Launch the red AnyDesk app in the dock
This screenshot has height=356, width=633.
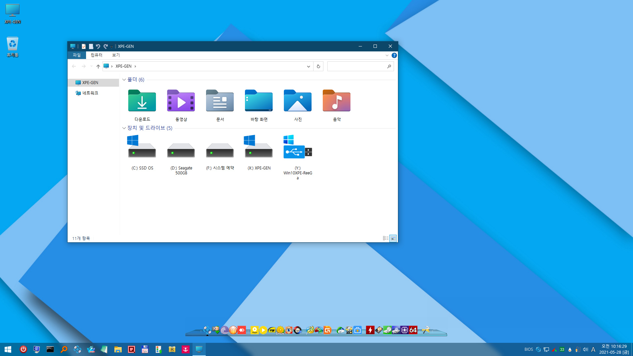[242, 330]
